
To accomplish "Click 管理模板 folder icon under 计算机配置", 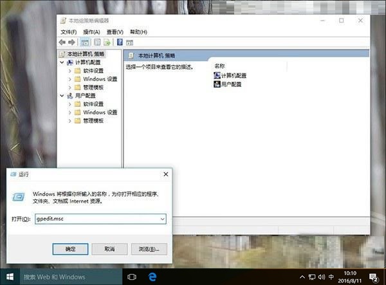I will tap(78, 87).
